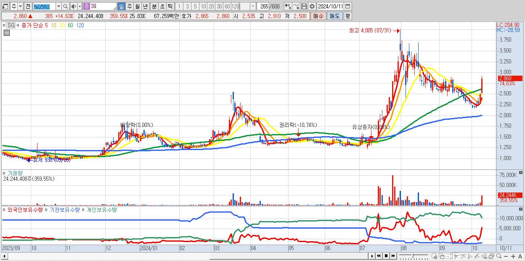
Task: Click the trend line tool icon
Action: pos(463,256)
